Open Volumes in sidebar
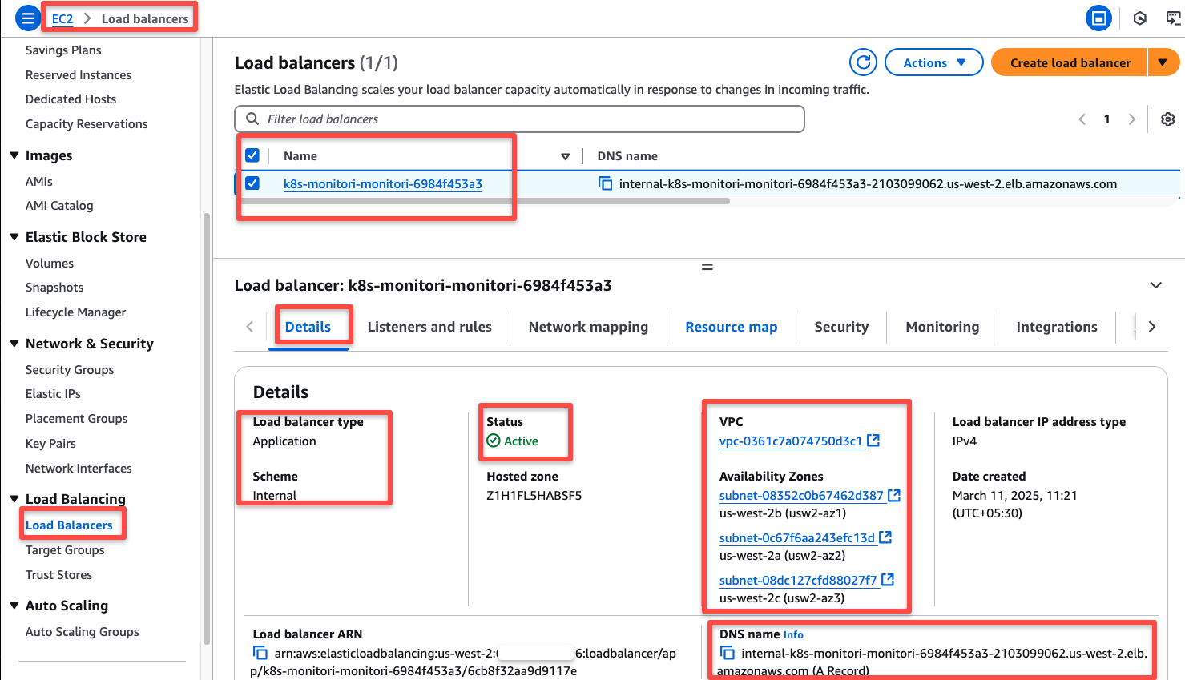Image resolution: width=1185 pixels, height=680 pixels. point(50,263)
